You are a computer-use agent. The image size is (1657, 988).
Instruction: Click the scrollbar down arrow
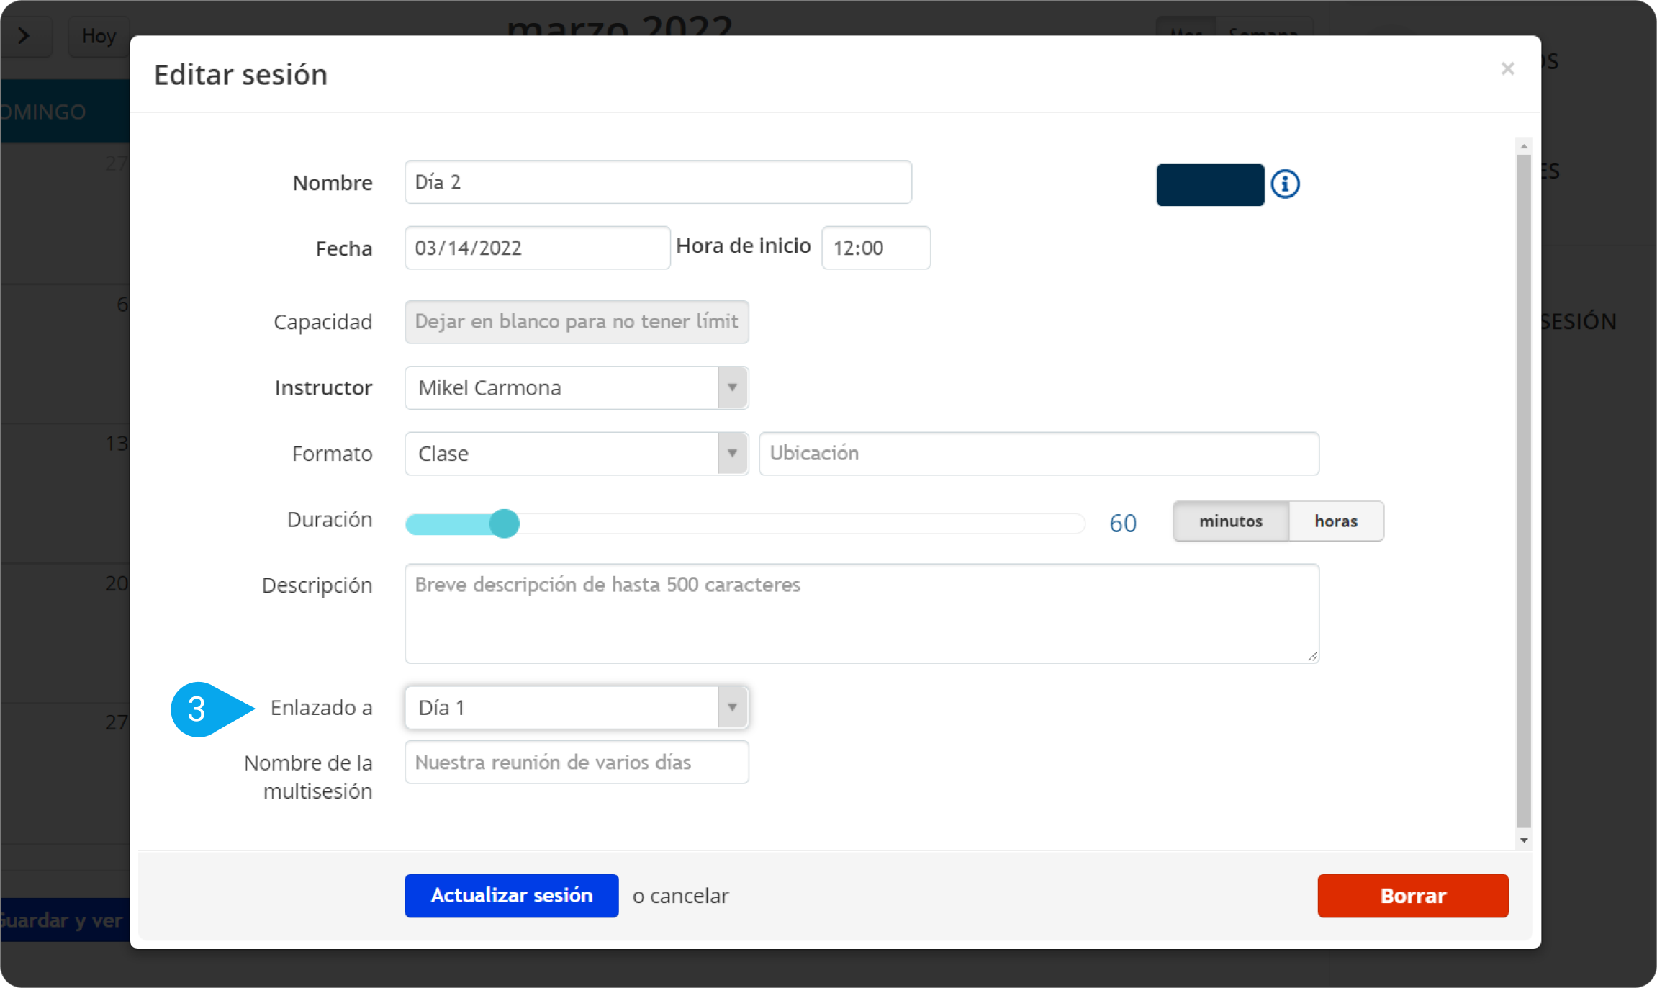[1524, 840]
